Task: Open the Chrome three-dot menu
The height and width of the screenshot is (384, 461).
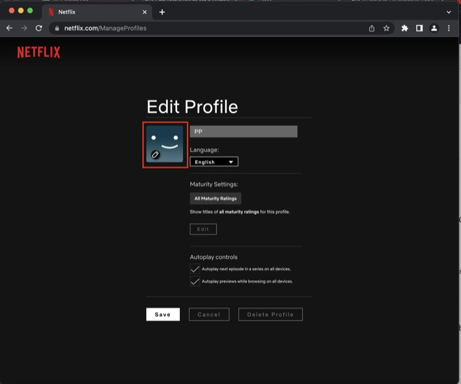Action: tap(448, 28)
